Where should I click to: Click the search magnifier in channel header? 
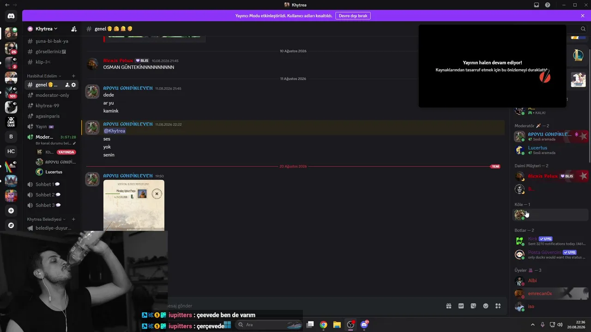point(583,29)
